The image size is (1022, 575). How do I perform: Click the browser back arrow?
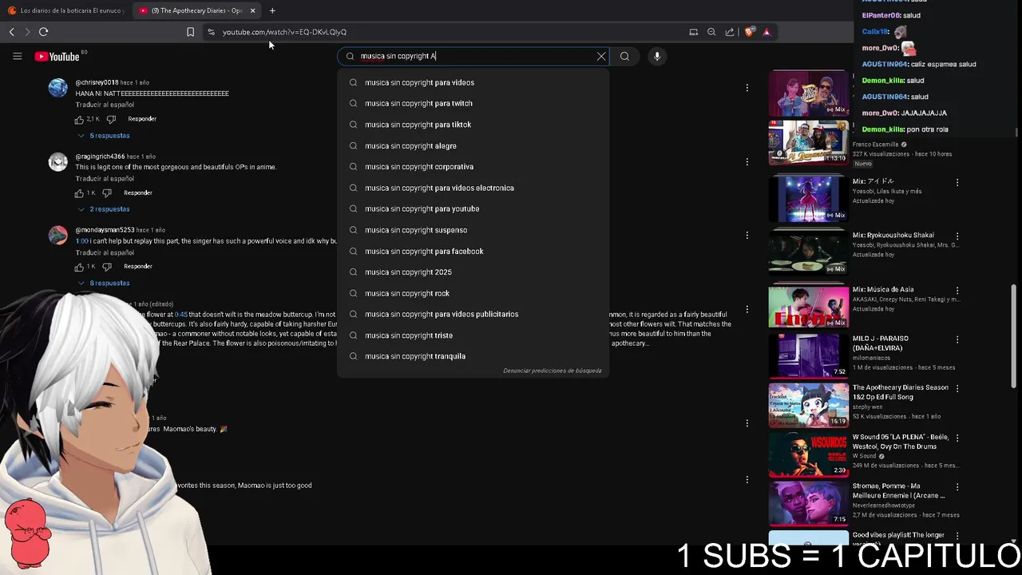[x=11, y=32]
